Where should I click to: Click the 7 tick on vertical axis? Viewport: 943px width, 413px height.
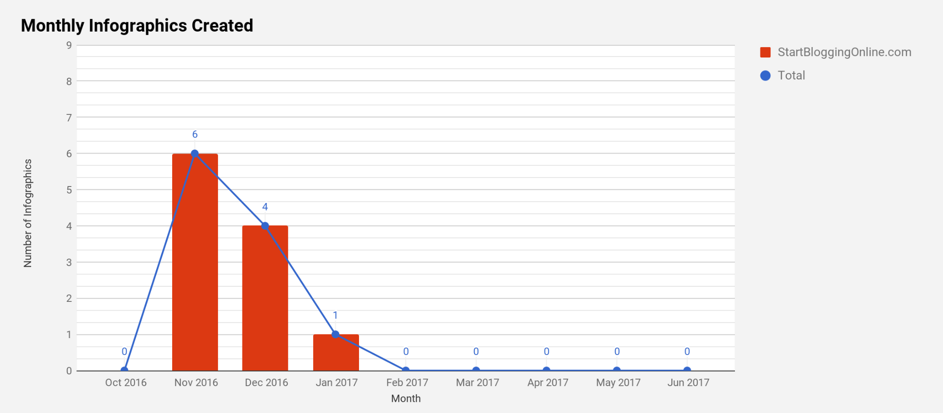[69, 118]
